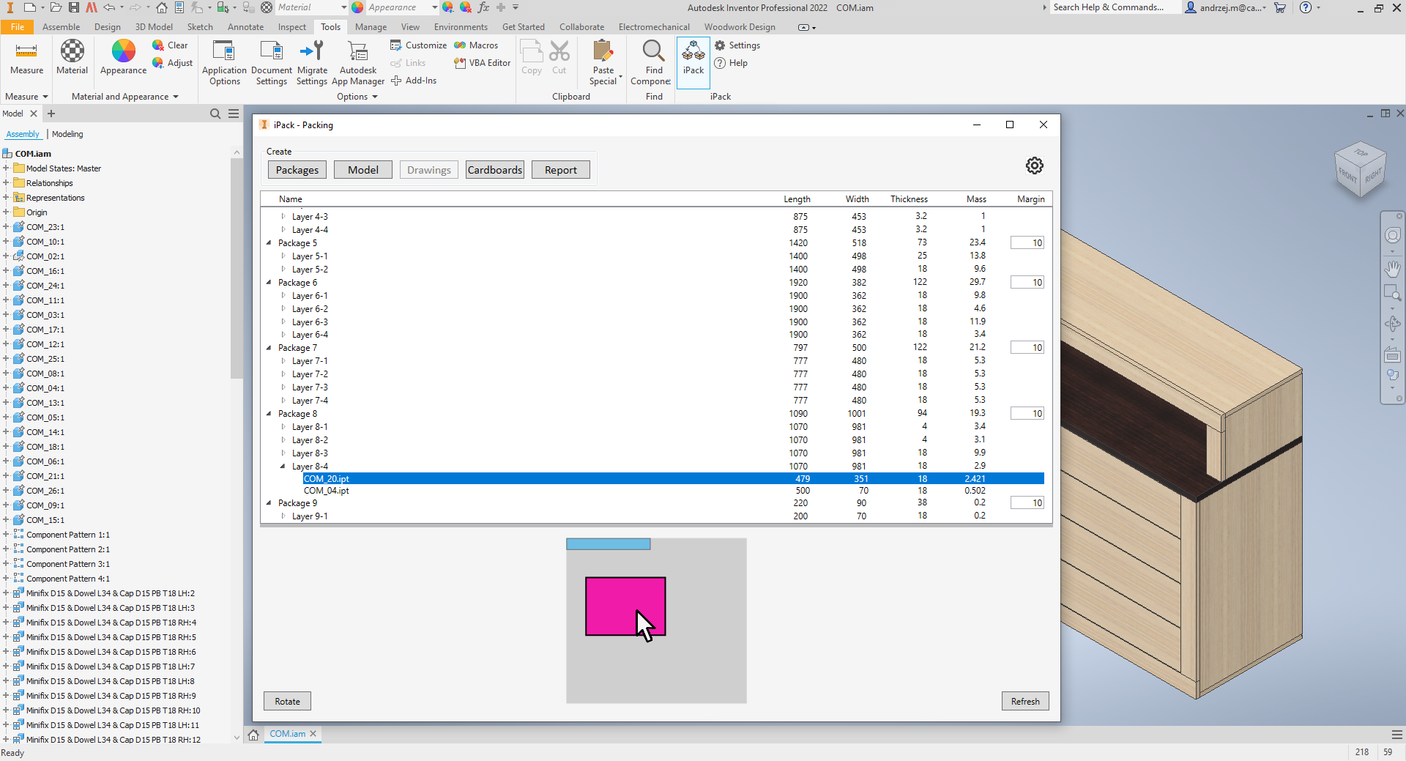
Task: Click the Report button
Action: tap(561, 170)
